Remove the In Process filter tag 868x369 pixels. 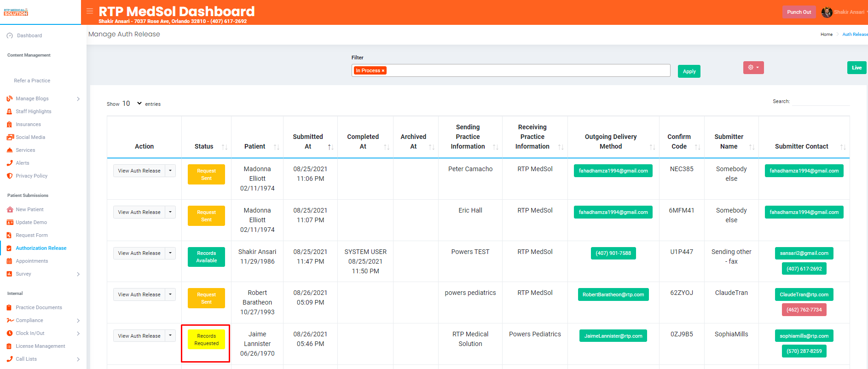click(383, 71)
